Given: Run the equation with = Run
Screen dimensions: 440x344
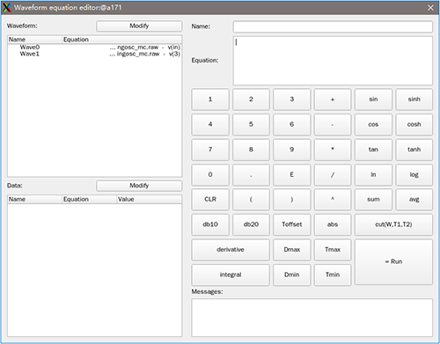Looking at the screenshot, I should (x=393, y=261).
